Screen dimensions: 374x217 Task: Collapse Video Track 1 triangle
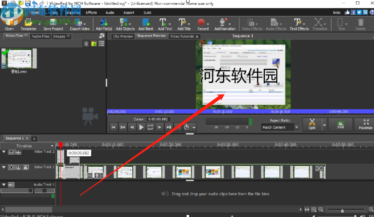coord(4,168)
